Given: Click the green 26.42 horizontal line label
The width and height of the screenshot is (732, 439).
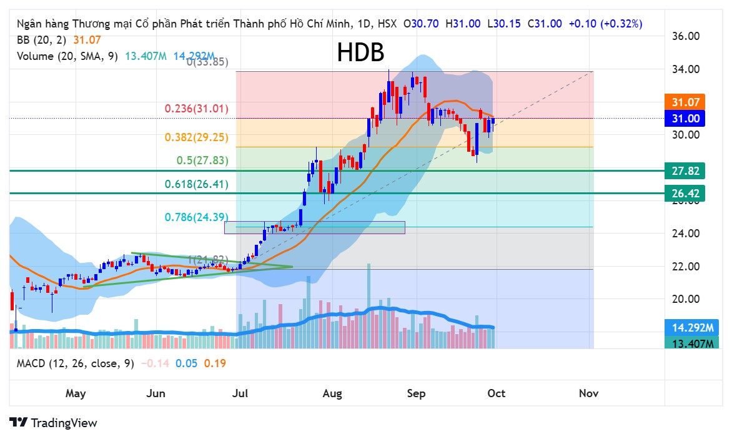Looking at the screenshot, I should [x=685, y=193].
